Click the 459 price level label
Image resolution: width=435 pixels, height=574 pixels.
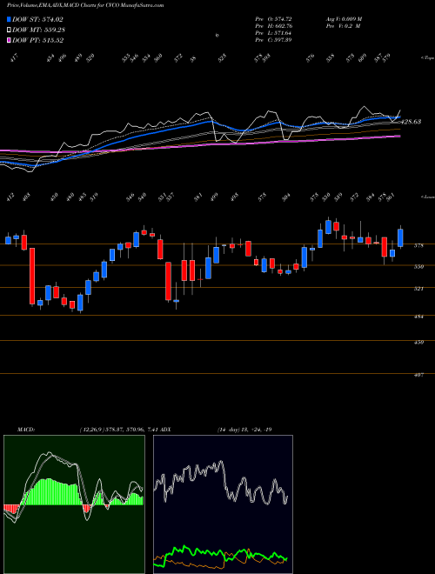(418, 343)
